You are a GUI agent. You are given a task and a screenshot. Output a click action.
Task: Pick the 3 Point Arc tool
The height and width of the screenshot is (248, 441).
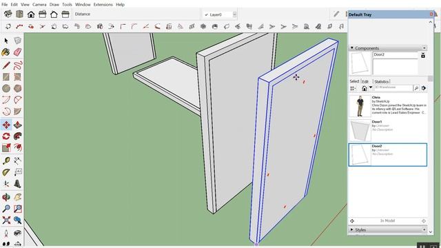(x=6, y=112)
